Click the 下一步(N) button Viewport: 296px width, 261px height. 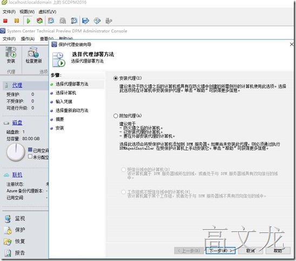click(220, 251)
